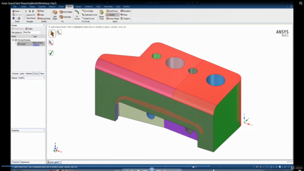Switch to the bottom Properties tab
This screenshot has height=171, width=304.
coord(16,162)
